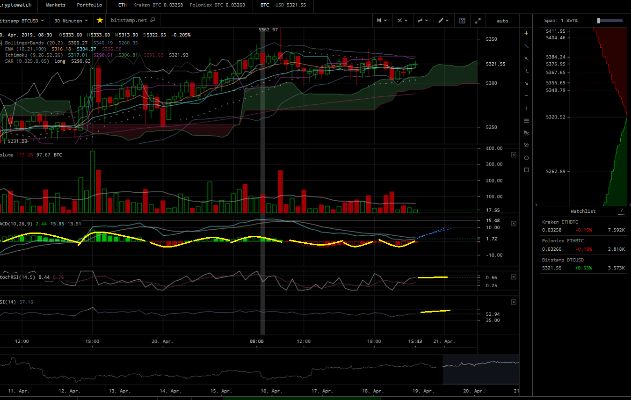The height and width of the screenshot is (400, 631).
Task: Select the Fibonacci fan tool
Action: (x=526, y=133)
